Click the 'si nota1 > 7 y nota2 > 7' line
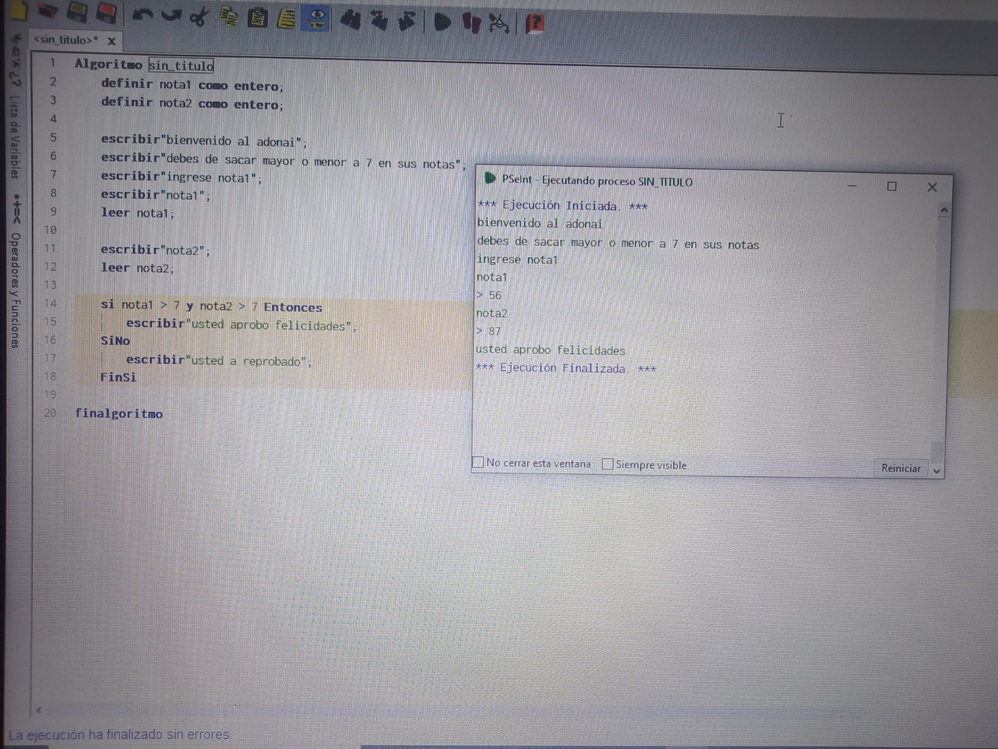The image size is (998, 749). click(211, 306)
